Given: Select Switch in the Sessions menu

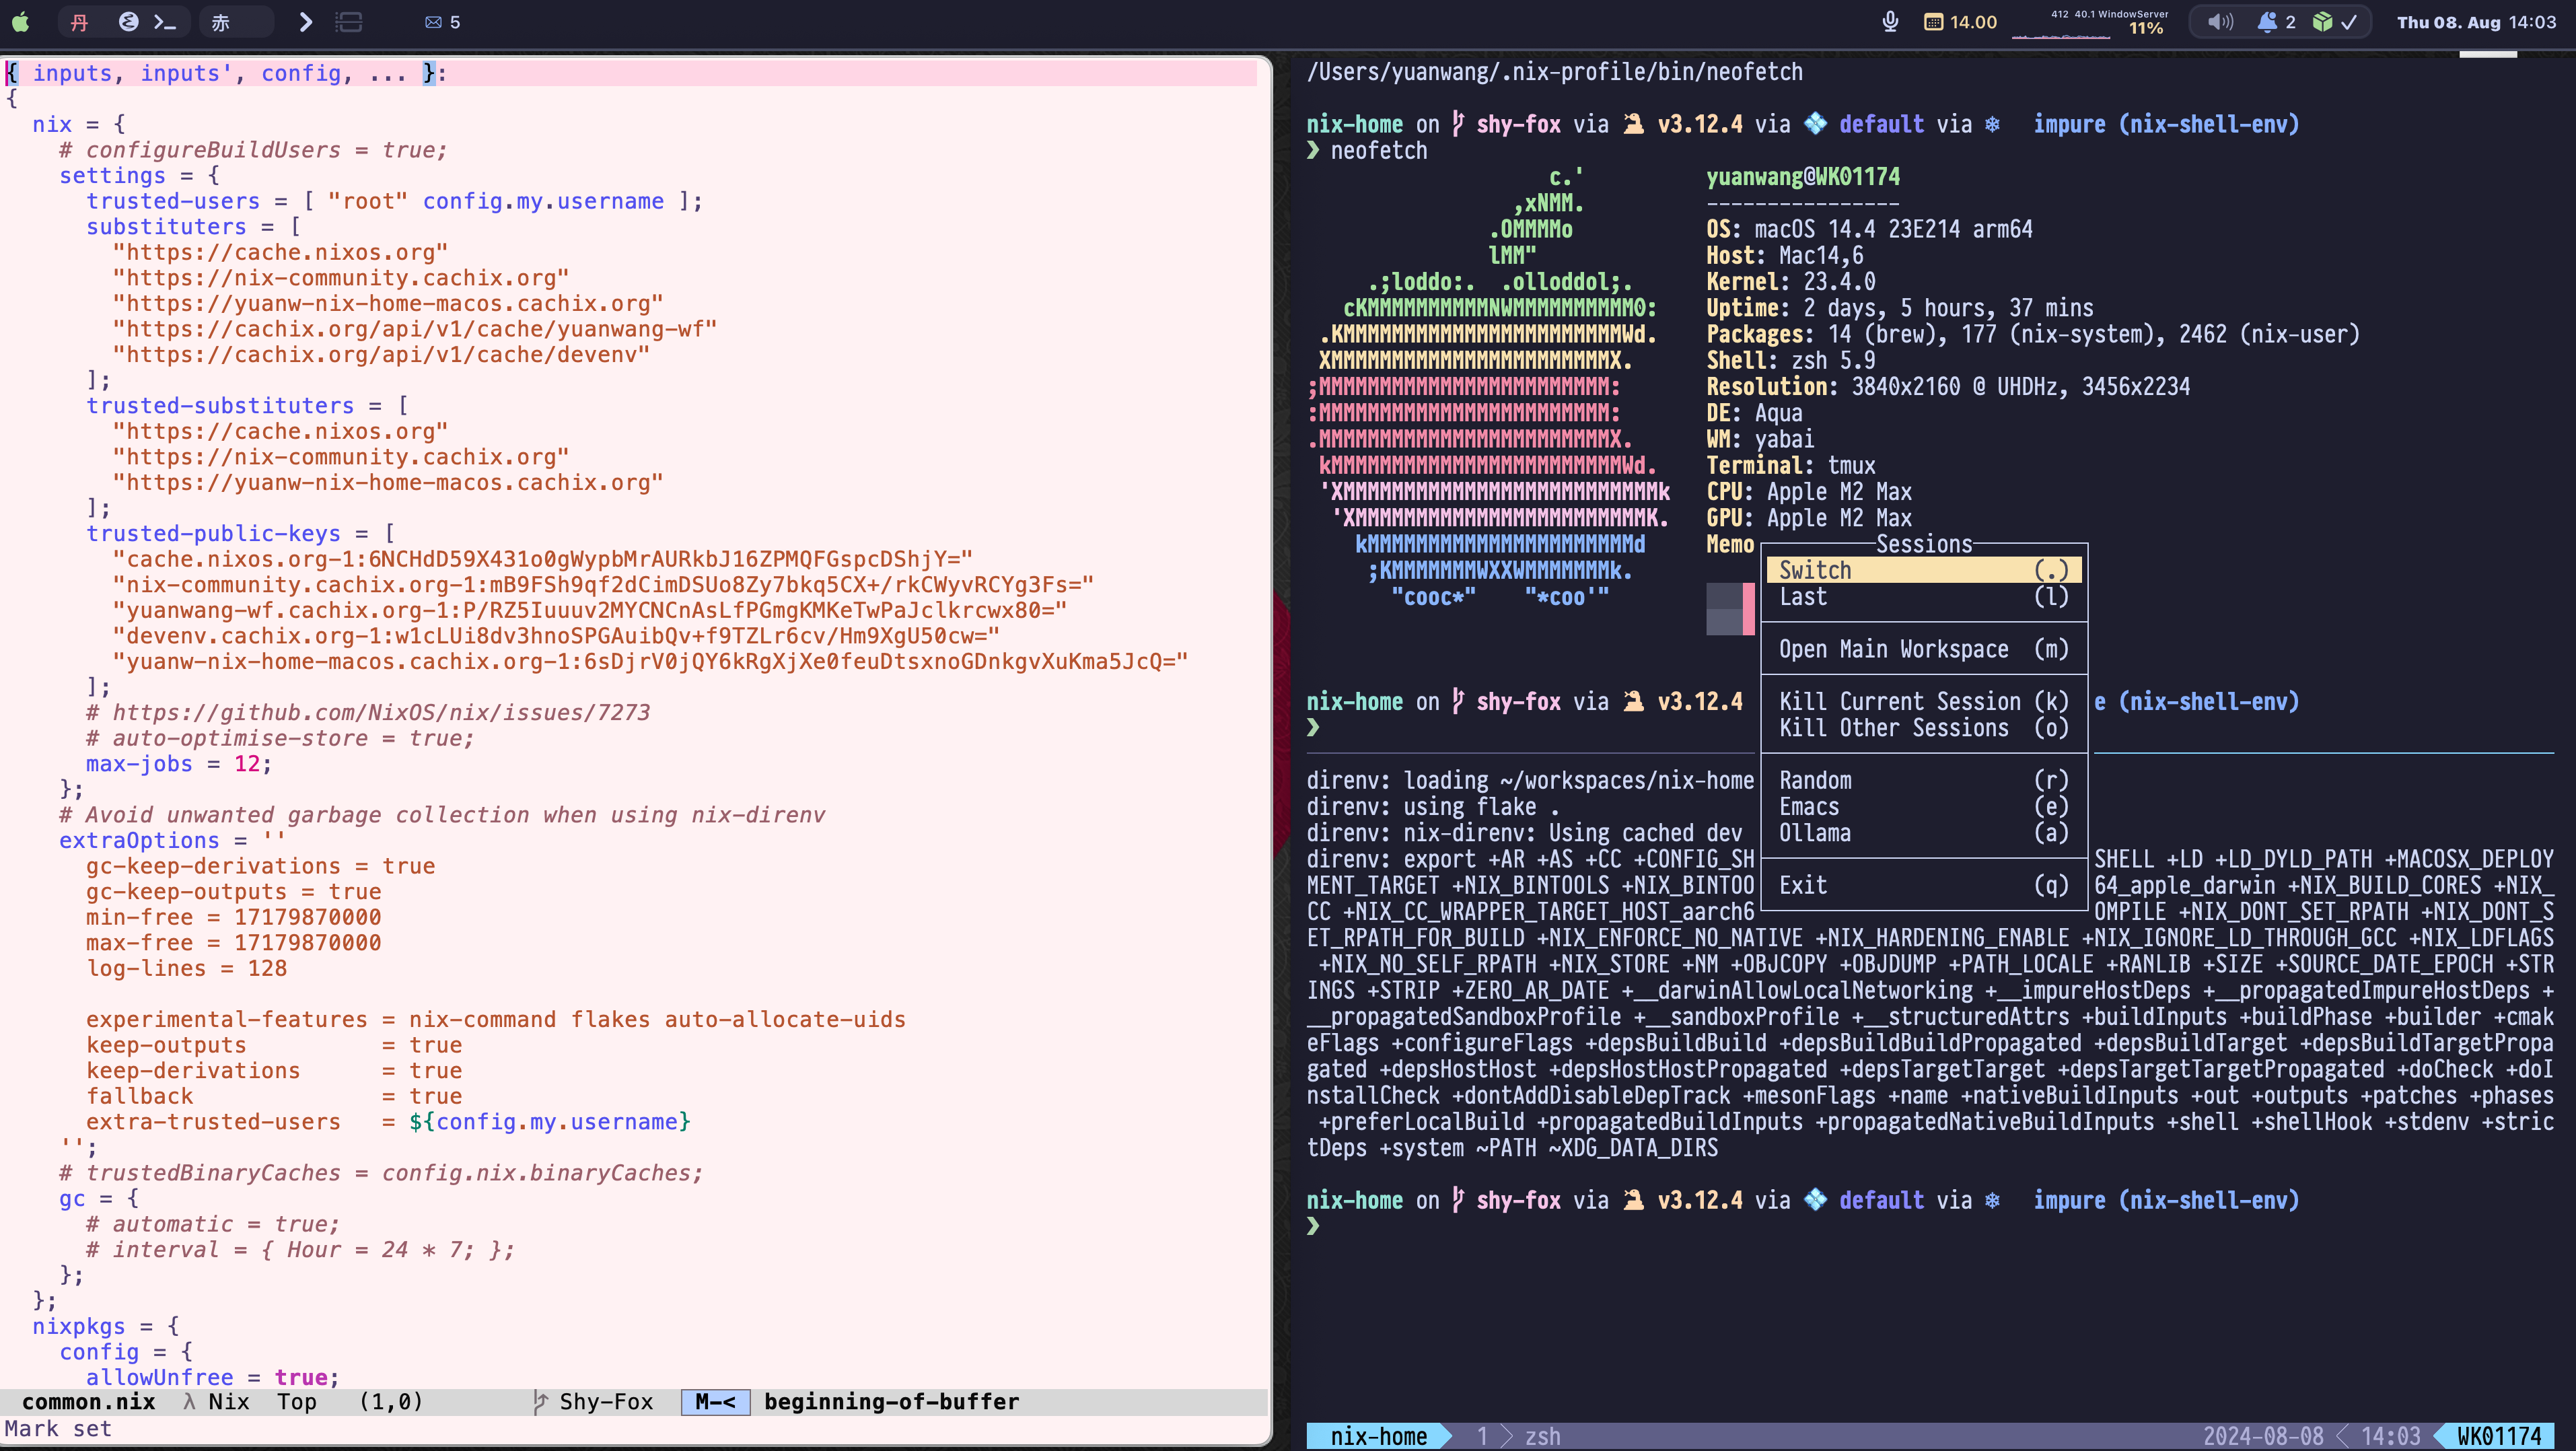Looking at the screenshot, I should [1924, 570].
